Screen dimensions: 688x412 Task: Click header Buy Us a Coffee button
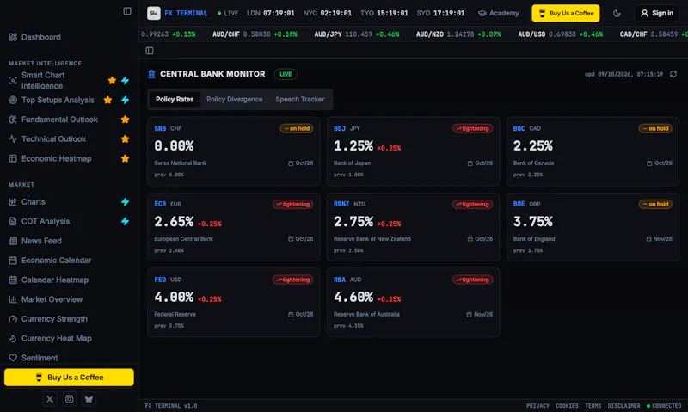[x=566, y=13]
